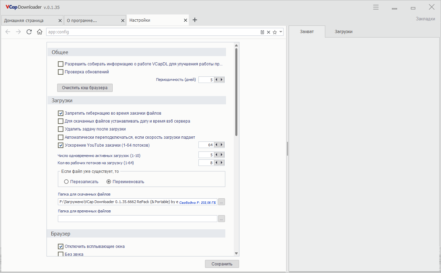
Task: Decrease YouTube потоков value with left arrow
Action: 216,145
